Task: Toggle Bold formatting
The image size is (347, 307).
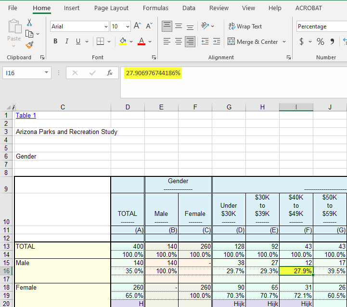Action: [56, 42]
